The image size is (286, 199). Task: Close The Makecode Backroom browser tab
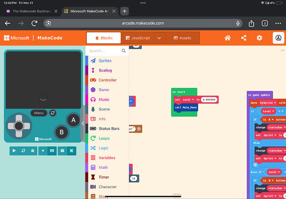(x=56, y=11)
